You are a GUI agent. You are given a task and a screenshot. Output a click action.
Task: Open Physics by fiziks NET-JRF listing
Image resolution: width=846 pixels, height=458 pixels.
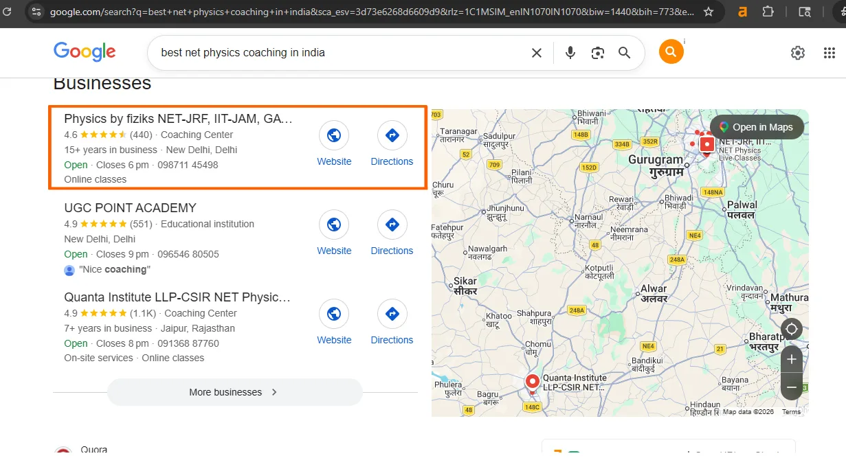[179, 118]
